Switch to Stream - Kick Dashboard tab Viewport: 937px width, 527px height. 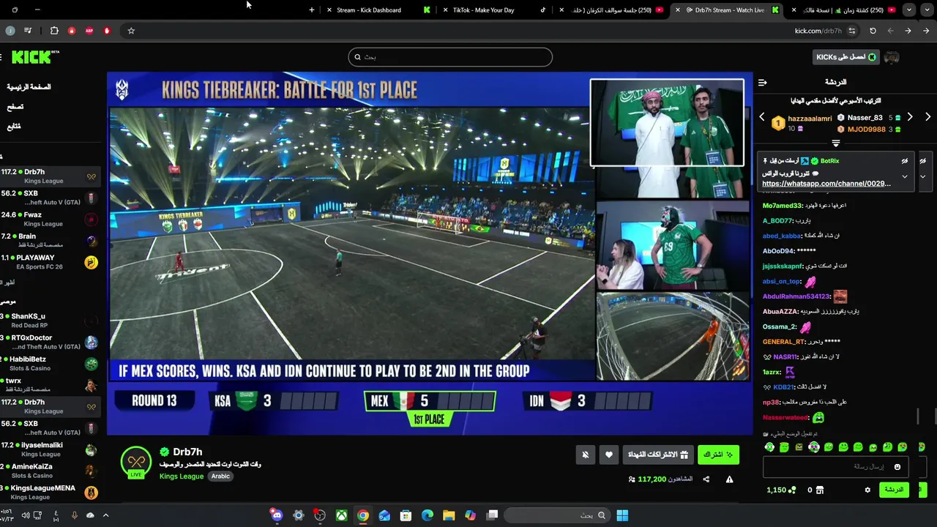click(378, 10)
